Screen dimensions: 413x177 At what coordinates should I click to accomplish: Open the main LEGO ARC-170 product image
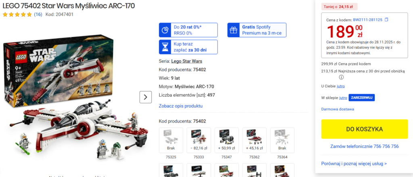click(76, 99)
